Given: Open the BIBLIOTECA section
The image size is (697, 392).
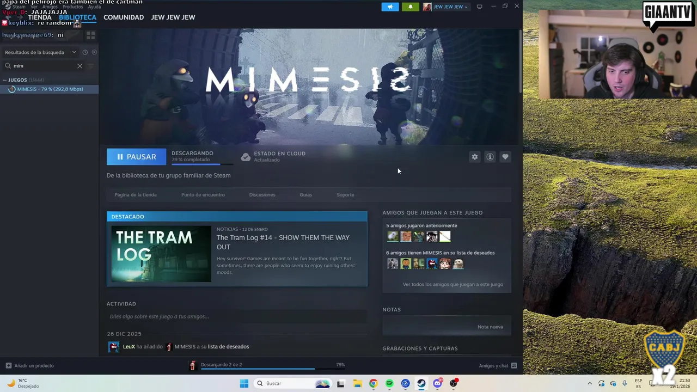Looking at the screenshot, I should click(77, 17).
